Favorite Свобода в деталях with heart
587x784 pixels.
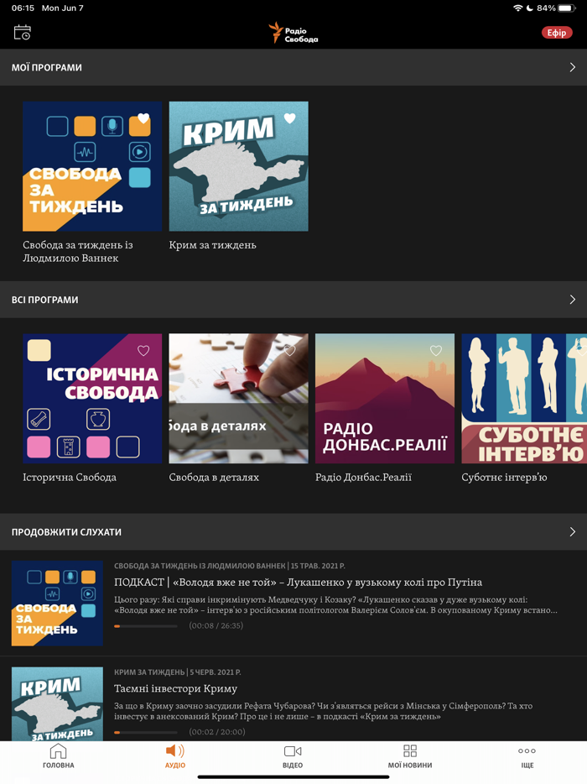pos(290,351)
